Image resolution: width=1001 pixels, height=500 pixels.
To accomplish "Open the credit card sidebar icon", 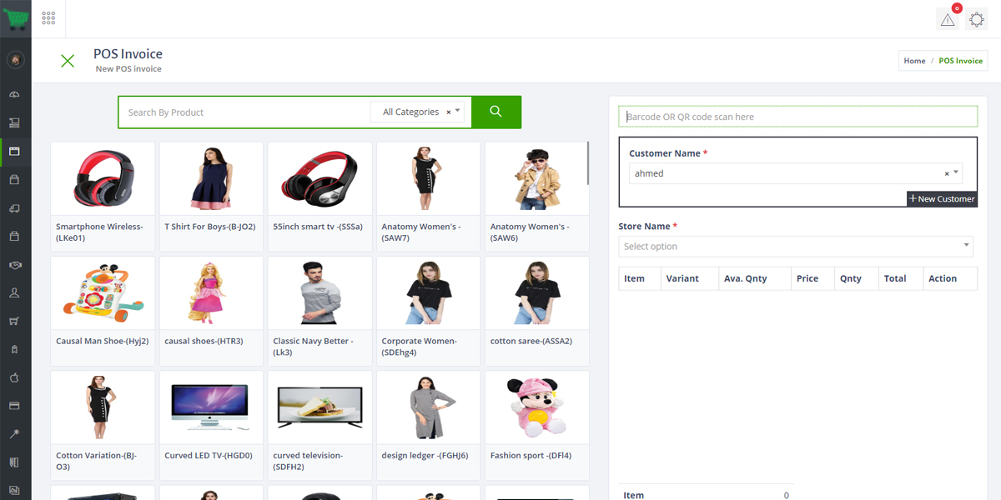I will click(14, 406).
